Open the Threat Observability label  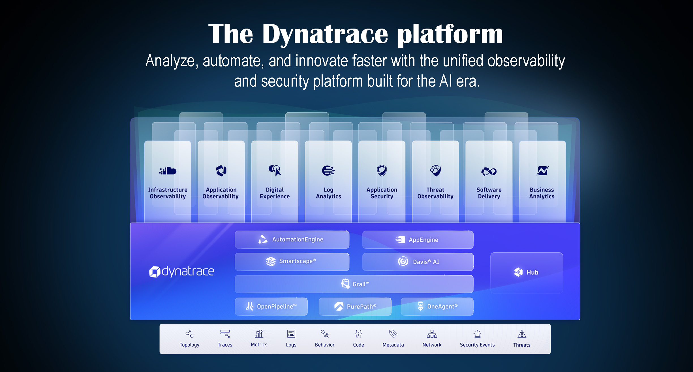(x=435, y=193)
